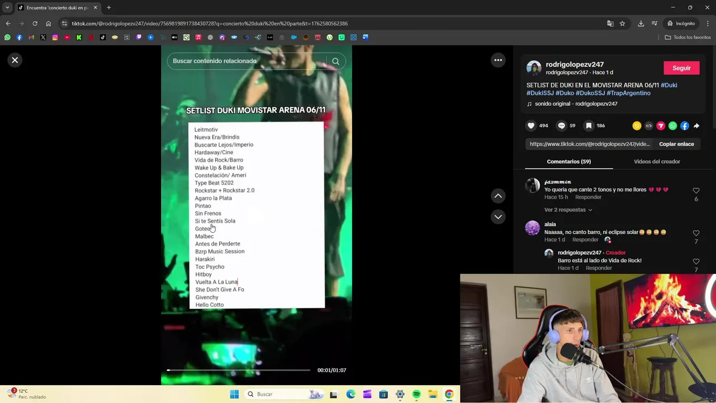
Task: Open Chrome downloads icon
Action: click(641, 24)
